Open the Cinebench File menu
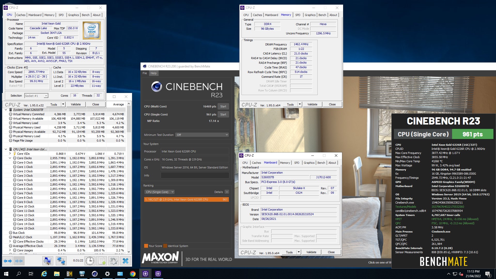This screenshot has height=279, width=496. pos(145,73)
